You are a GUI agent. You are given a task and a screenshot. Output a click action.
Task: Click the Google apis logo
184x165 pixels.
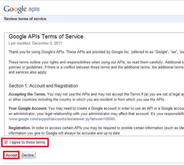tap(22, 9)
